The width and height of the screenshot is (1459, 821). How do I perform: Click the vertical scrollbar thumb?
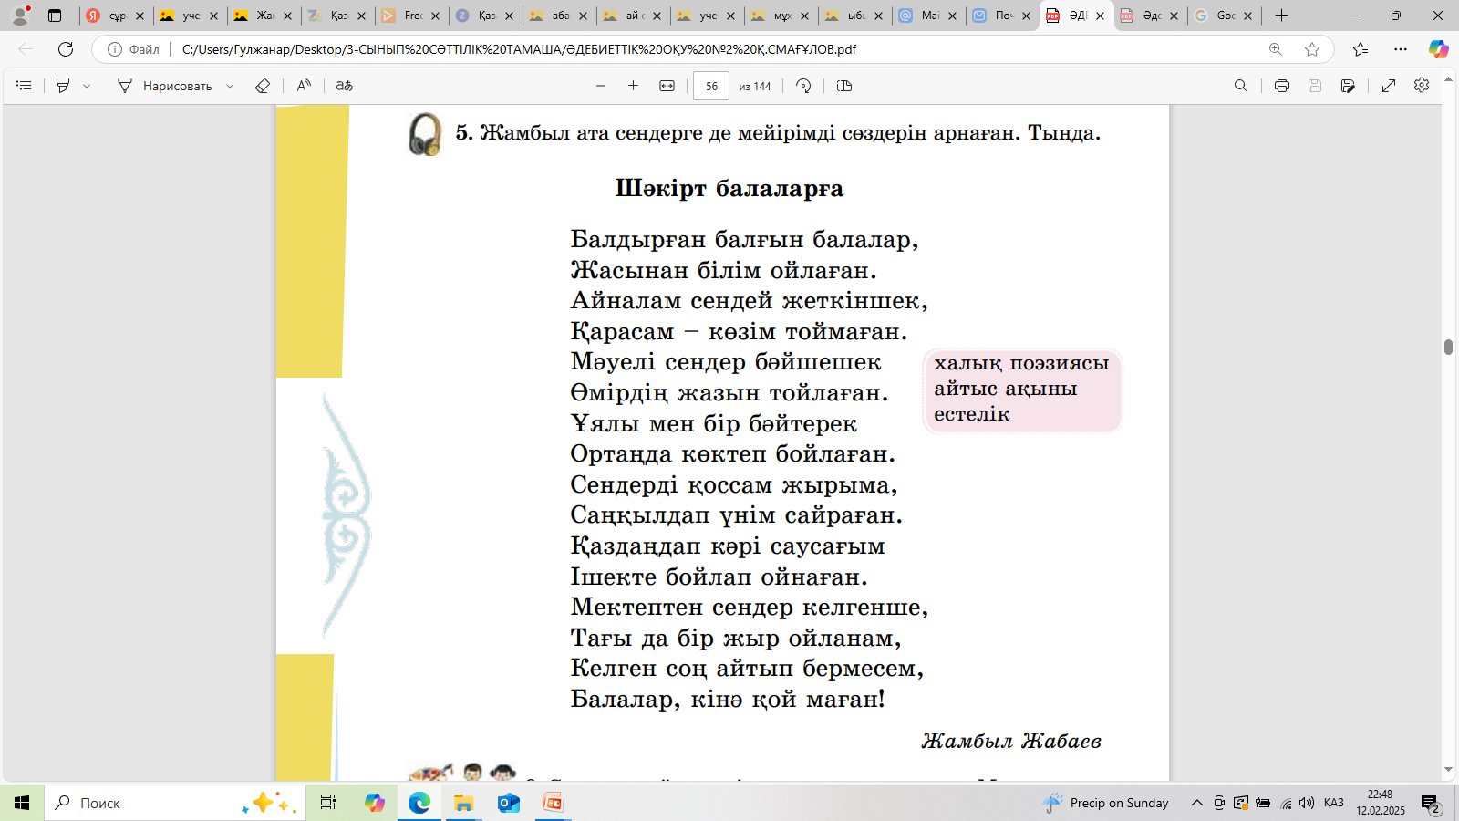[x=1448, y=348]
